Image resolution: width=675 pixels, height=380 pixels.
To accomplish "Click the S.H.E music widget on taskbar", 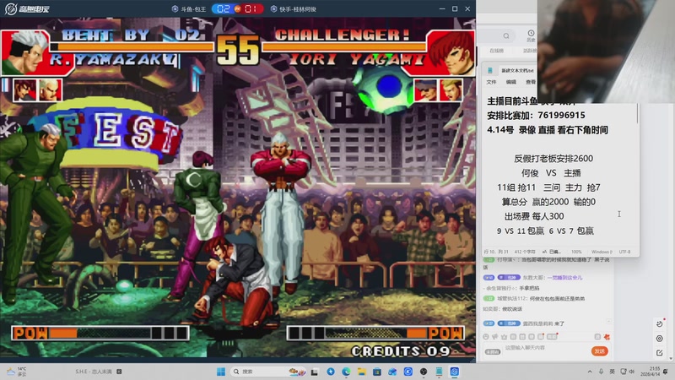I will coord(99,372).
